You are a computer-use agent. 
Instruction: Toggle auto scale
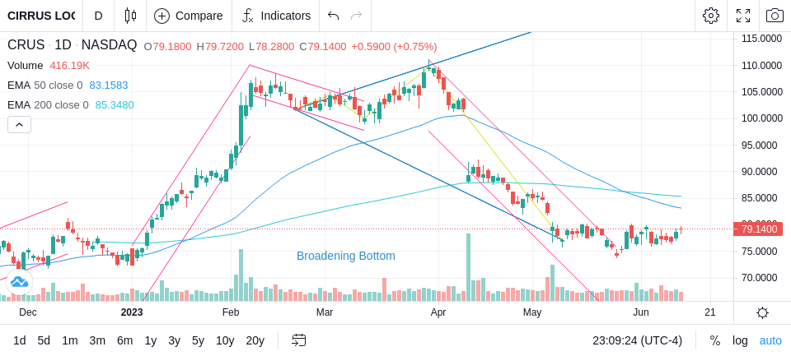pos(770,341)
